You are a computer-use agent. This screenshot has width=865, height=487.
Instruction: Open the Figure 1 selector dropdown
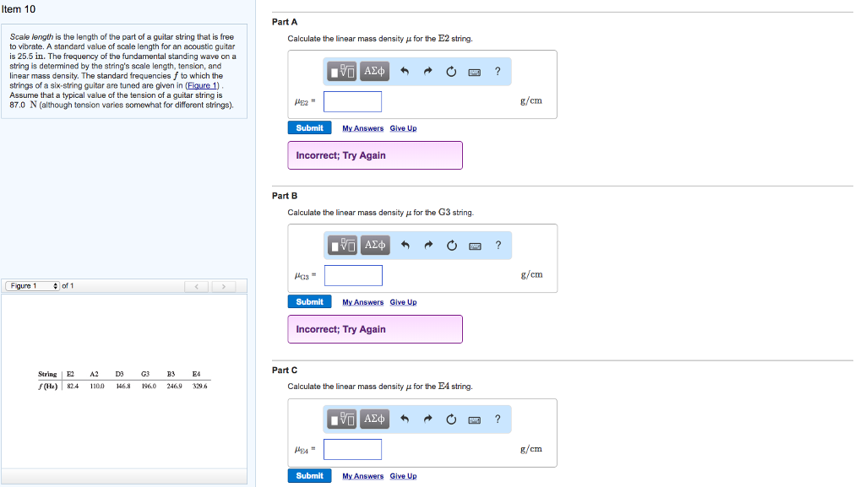click(33, 286)
